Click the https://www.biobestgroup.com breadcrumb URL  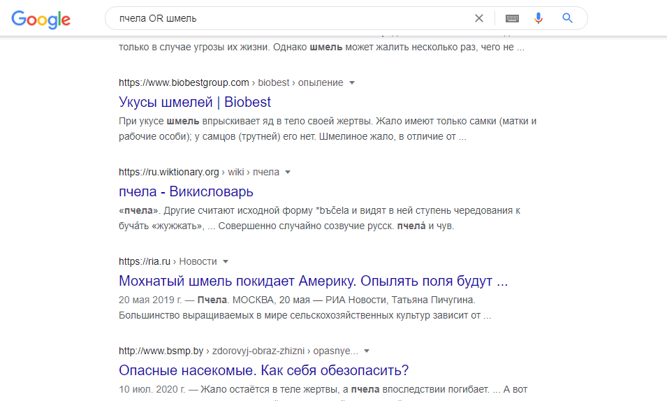click(x=184, y=82)
